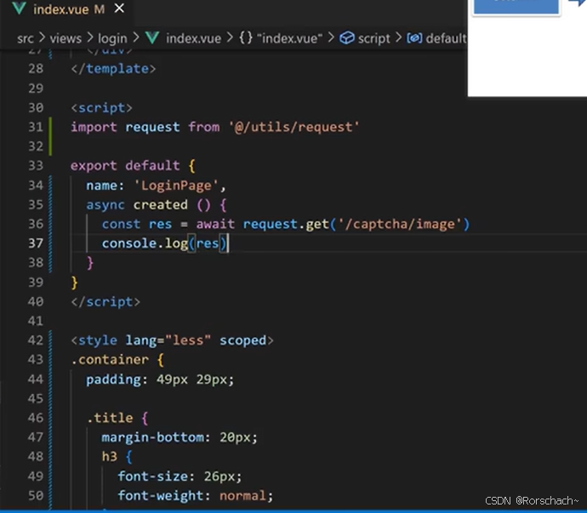Click line number 31
587x513 pixels.
click(x=36, y=127)
